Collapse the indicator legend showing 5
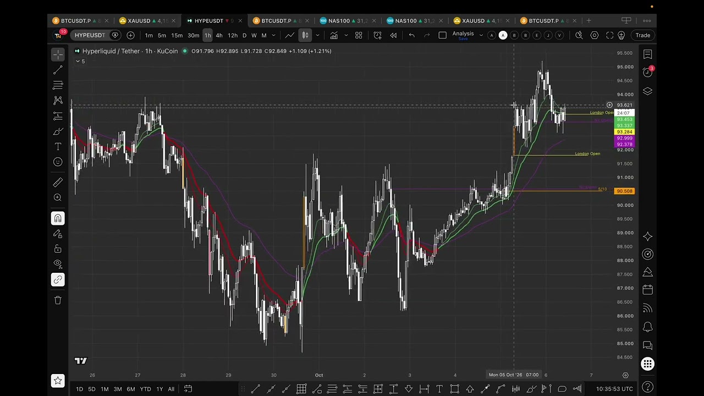704x396 pixels. point(80,61)
